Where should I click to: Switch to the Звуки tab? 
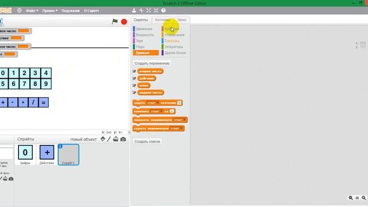[x=182, y=20]
